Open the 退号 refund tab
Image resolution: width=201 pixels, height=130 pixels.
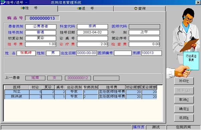tap(85, 8)
